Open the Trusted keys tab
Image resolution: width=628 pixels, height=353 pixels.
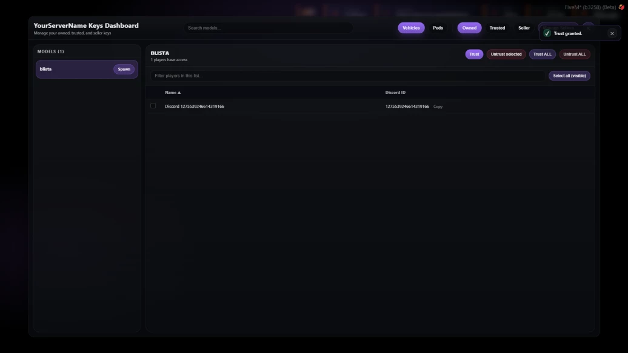tap(497, 28)
